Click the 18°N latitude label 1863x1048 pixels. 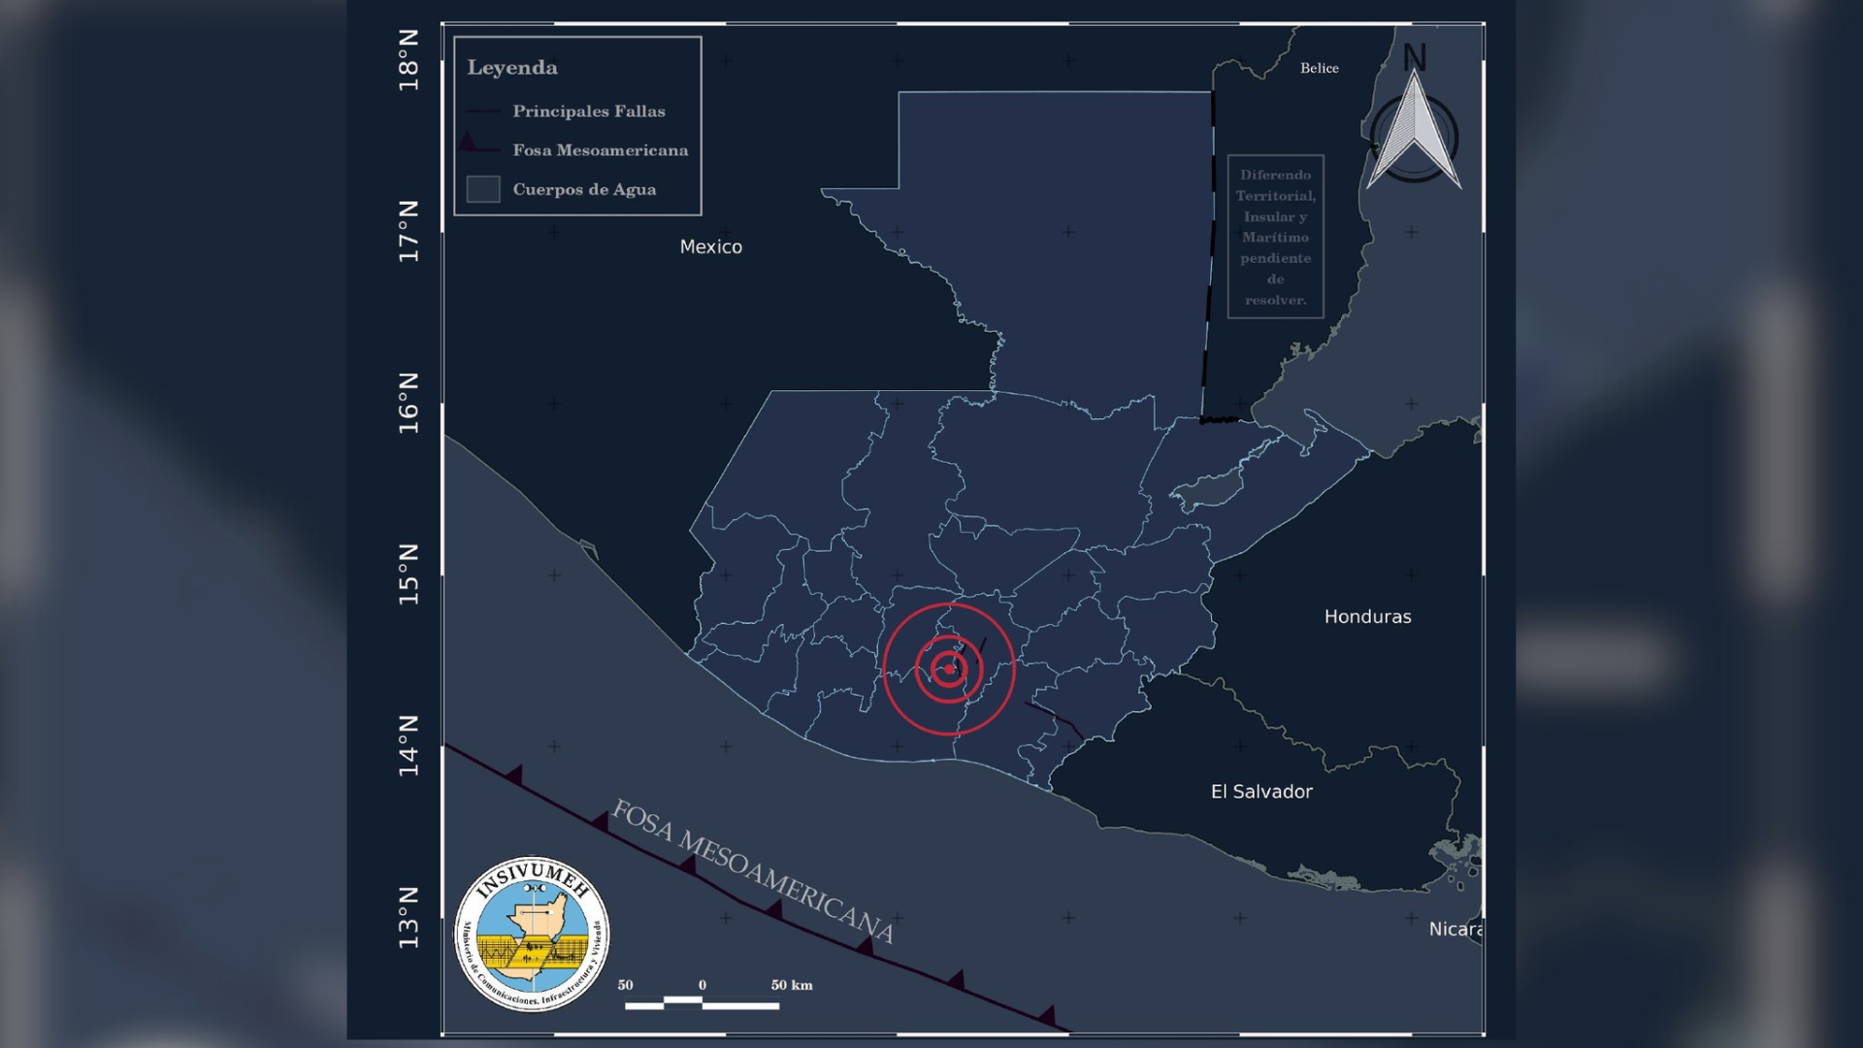coord(409,60)
